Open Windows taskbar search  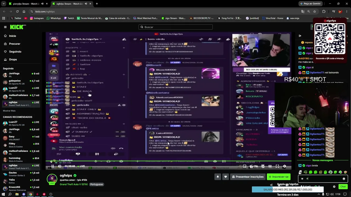tap(10, 194)
